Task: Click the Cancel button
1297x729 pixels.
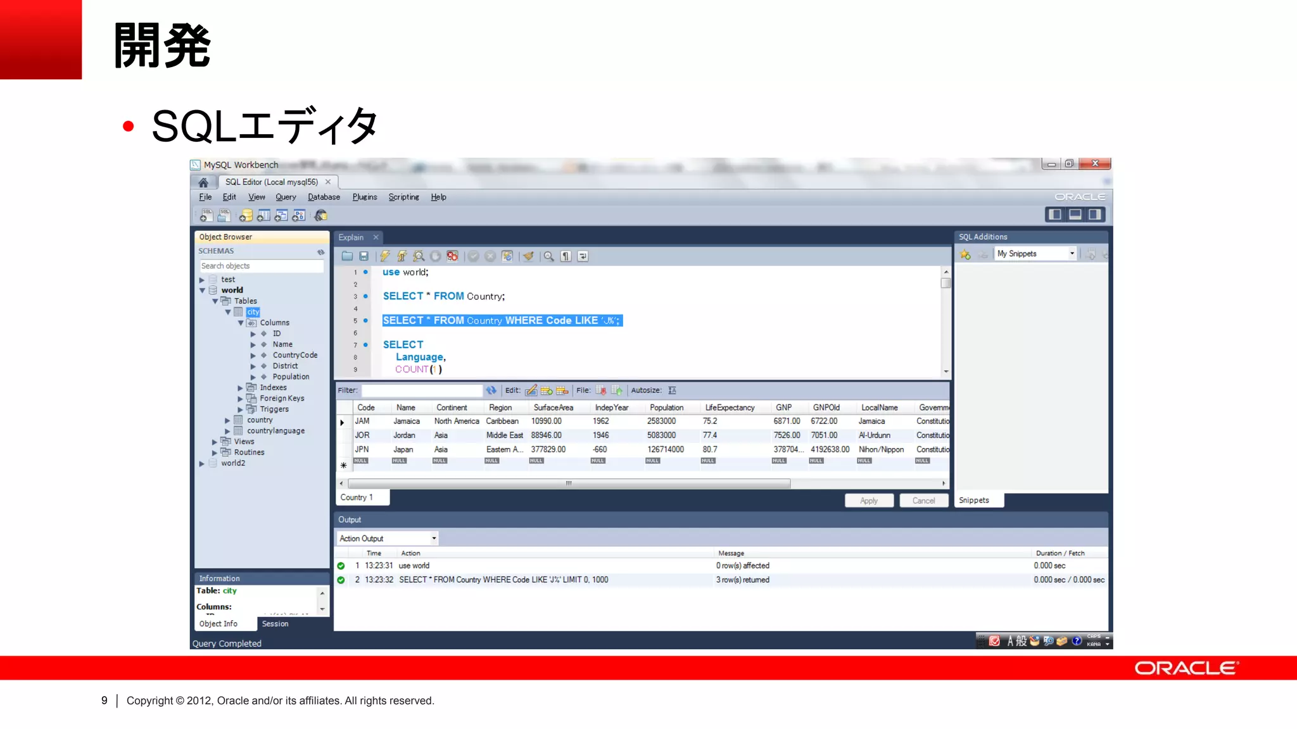Action: click(x=923, y=501)
